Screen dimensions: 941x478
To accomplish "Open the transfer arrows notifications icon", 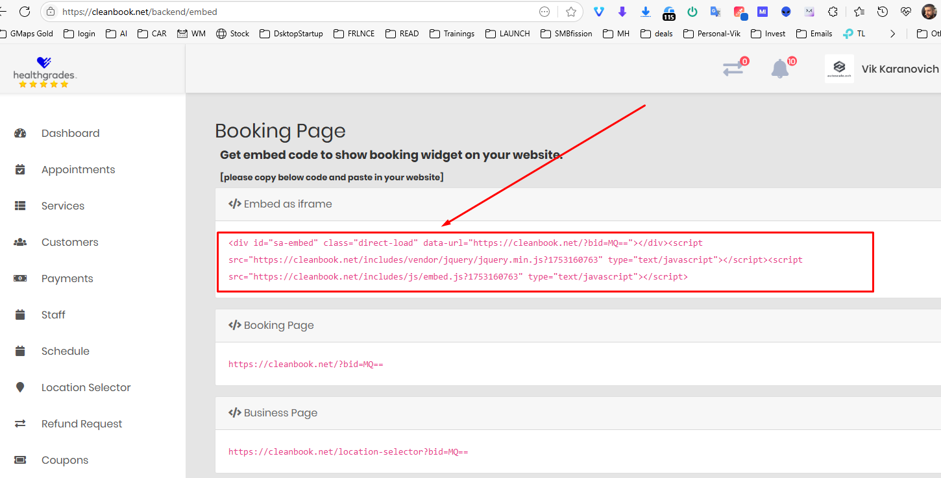I will 734,68.
